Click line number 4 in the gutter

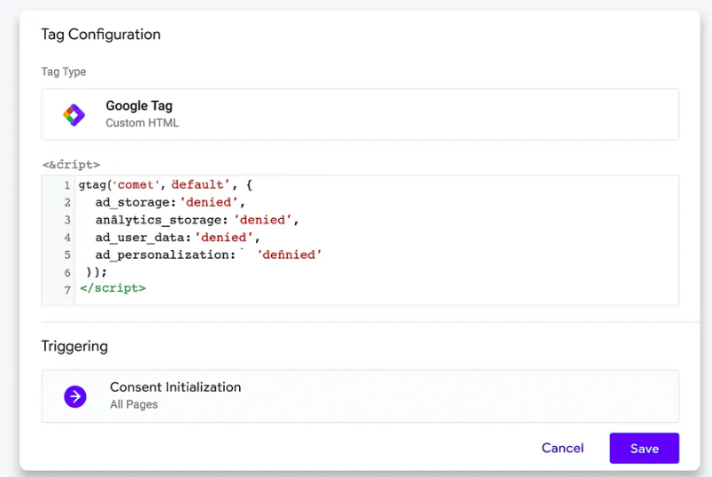(x=66, y=238)
